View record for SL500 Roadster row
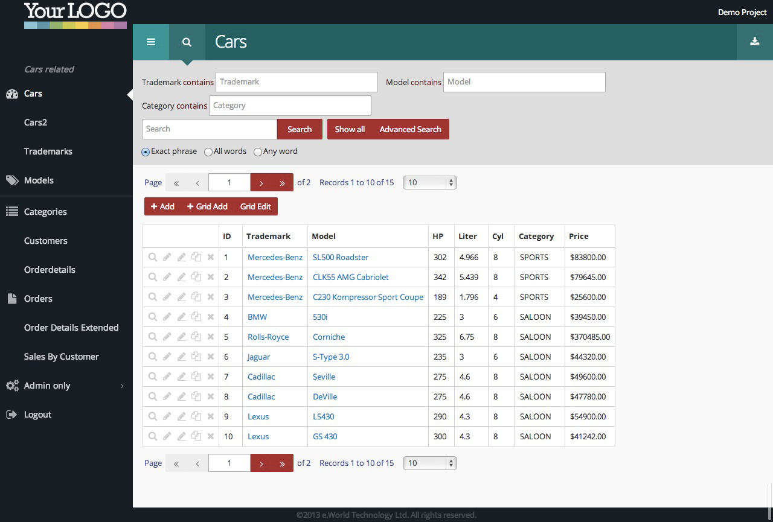Viewport: 773px width, 522px height. [x=153, y=257]
